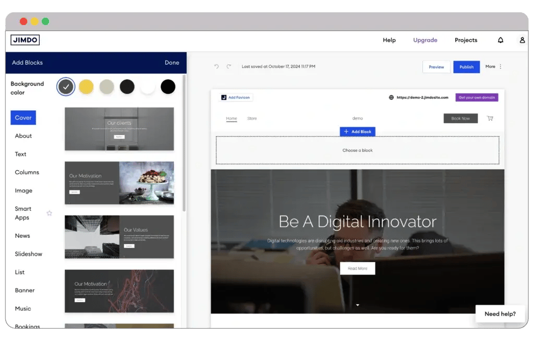Switch to the Slideshow block category
Screen dimensions: 534x337
tap(29, 254)
